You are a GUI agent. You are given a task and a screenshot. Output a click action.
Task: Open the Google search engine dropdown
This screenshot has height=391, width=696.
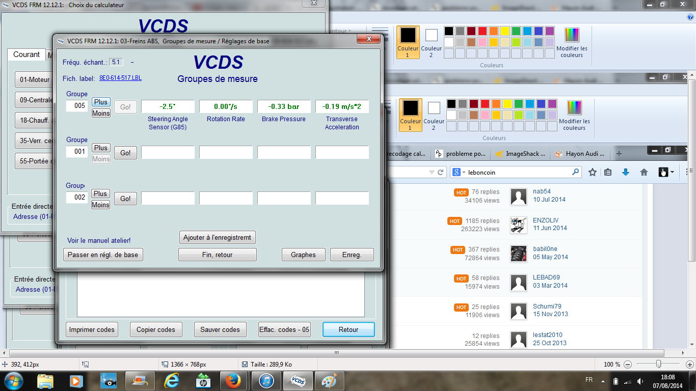click(459, 173)
